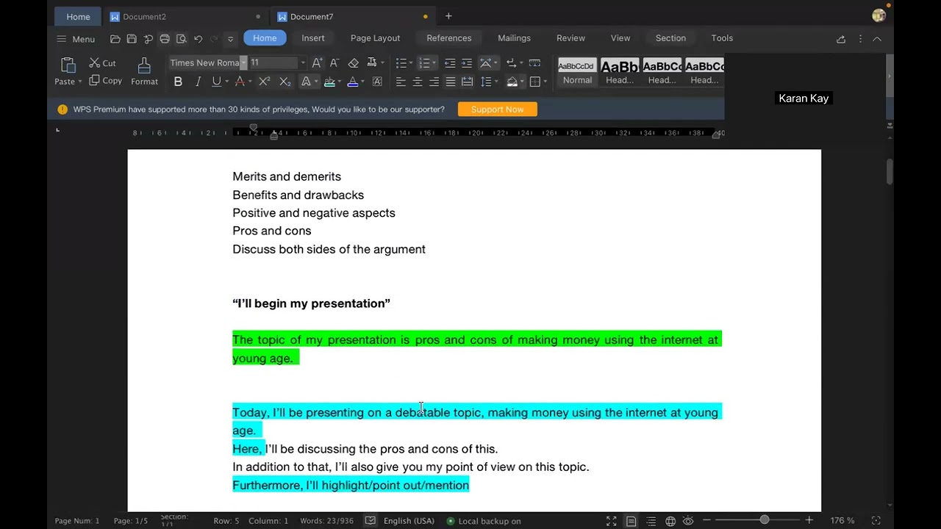Increase paragraph indent
This screenshot has width=941, height=529.
pos(467,63)
